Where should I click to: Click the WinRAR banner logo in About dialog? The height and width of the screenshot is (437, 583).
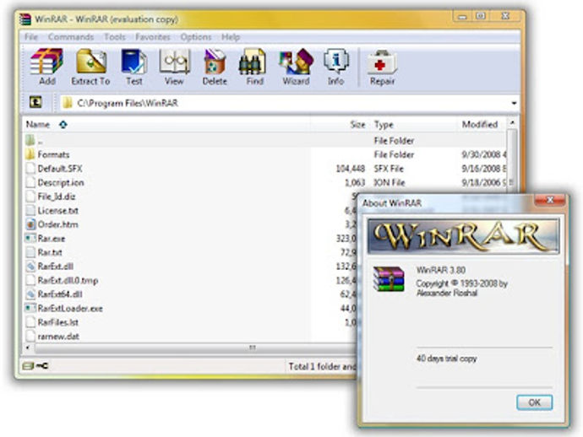[x=463, y=236]
